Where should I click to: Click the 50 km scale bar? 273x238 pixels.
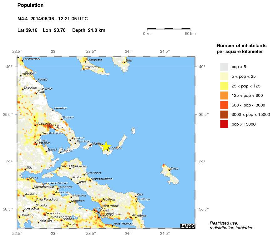click(169, 29)
